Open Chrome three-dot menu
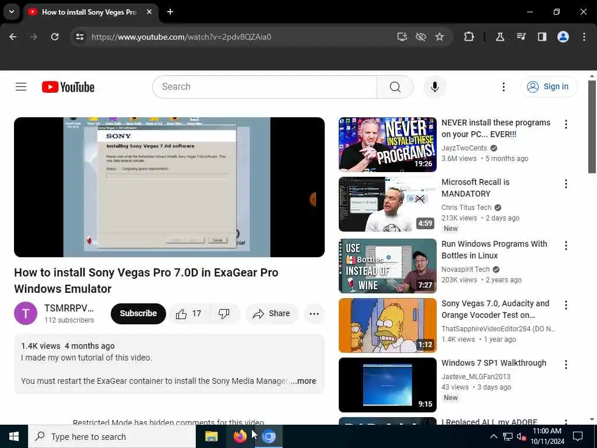597x448 pixels. (584, 37)
